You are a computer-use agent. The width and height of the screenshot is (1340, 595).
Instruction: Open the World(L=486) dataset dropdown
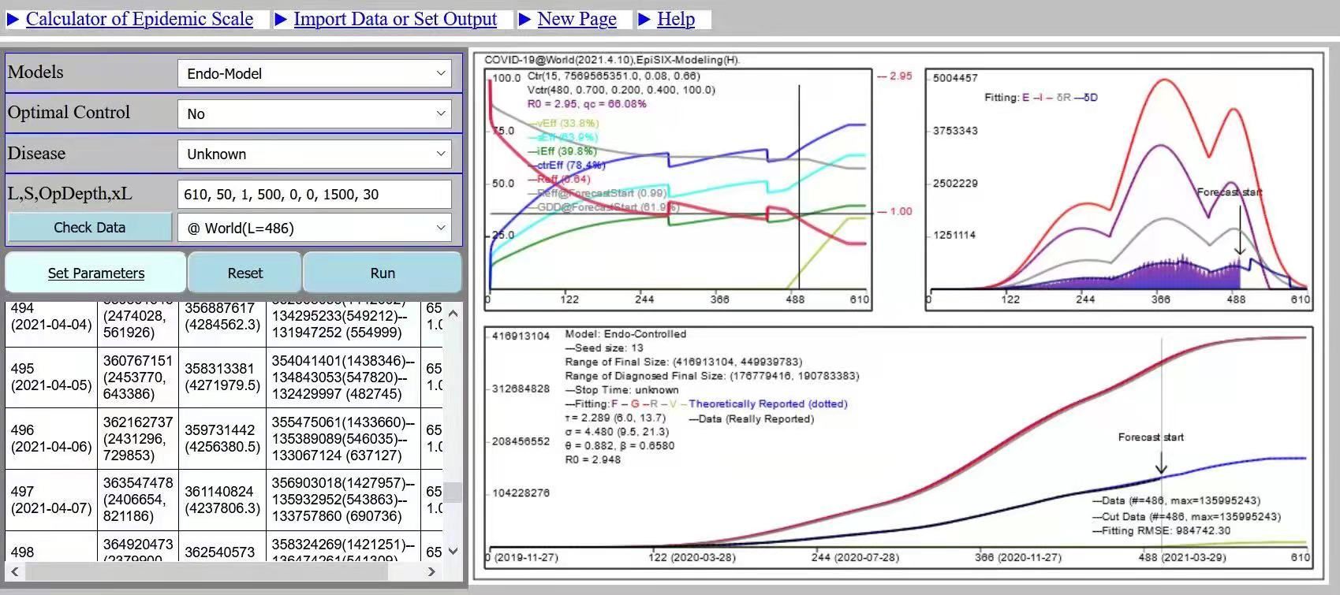(x=315, y=228)
